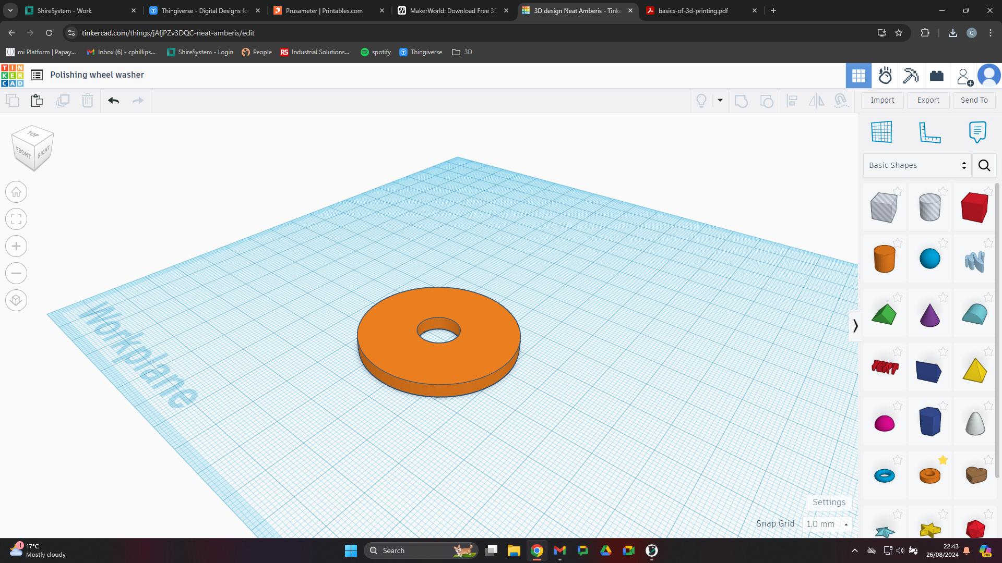Click the undo arrow in toolbar
Viewport: 1002px width, 563px height.
coord(113,101)
